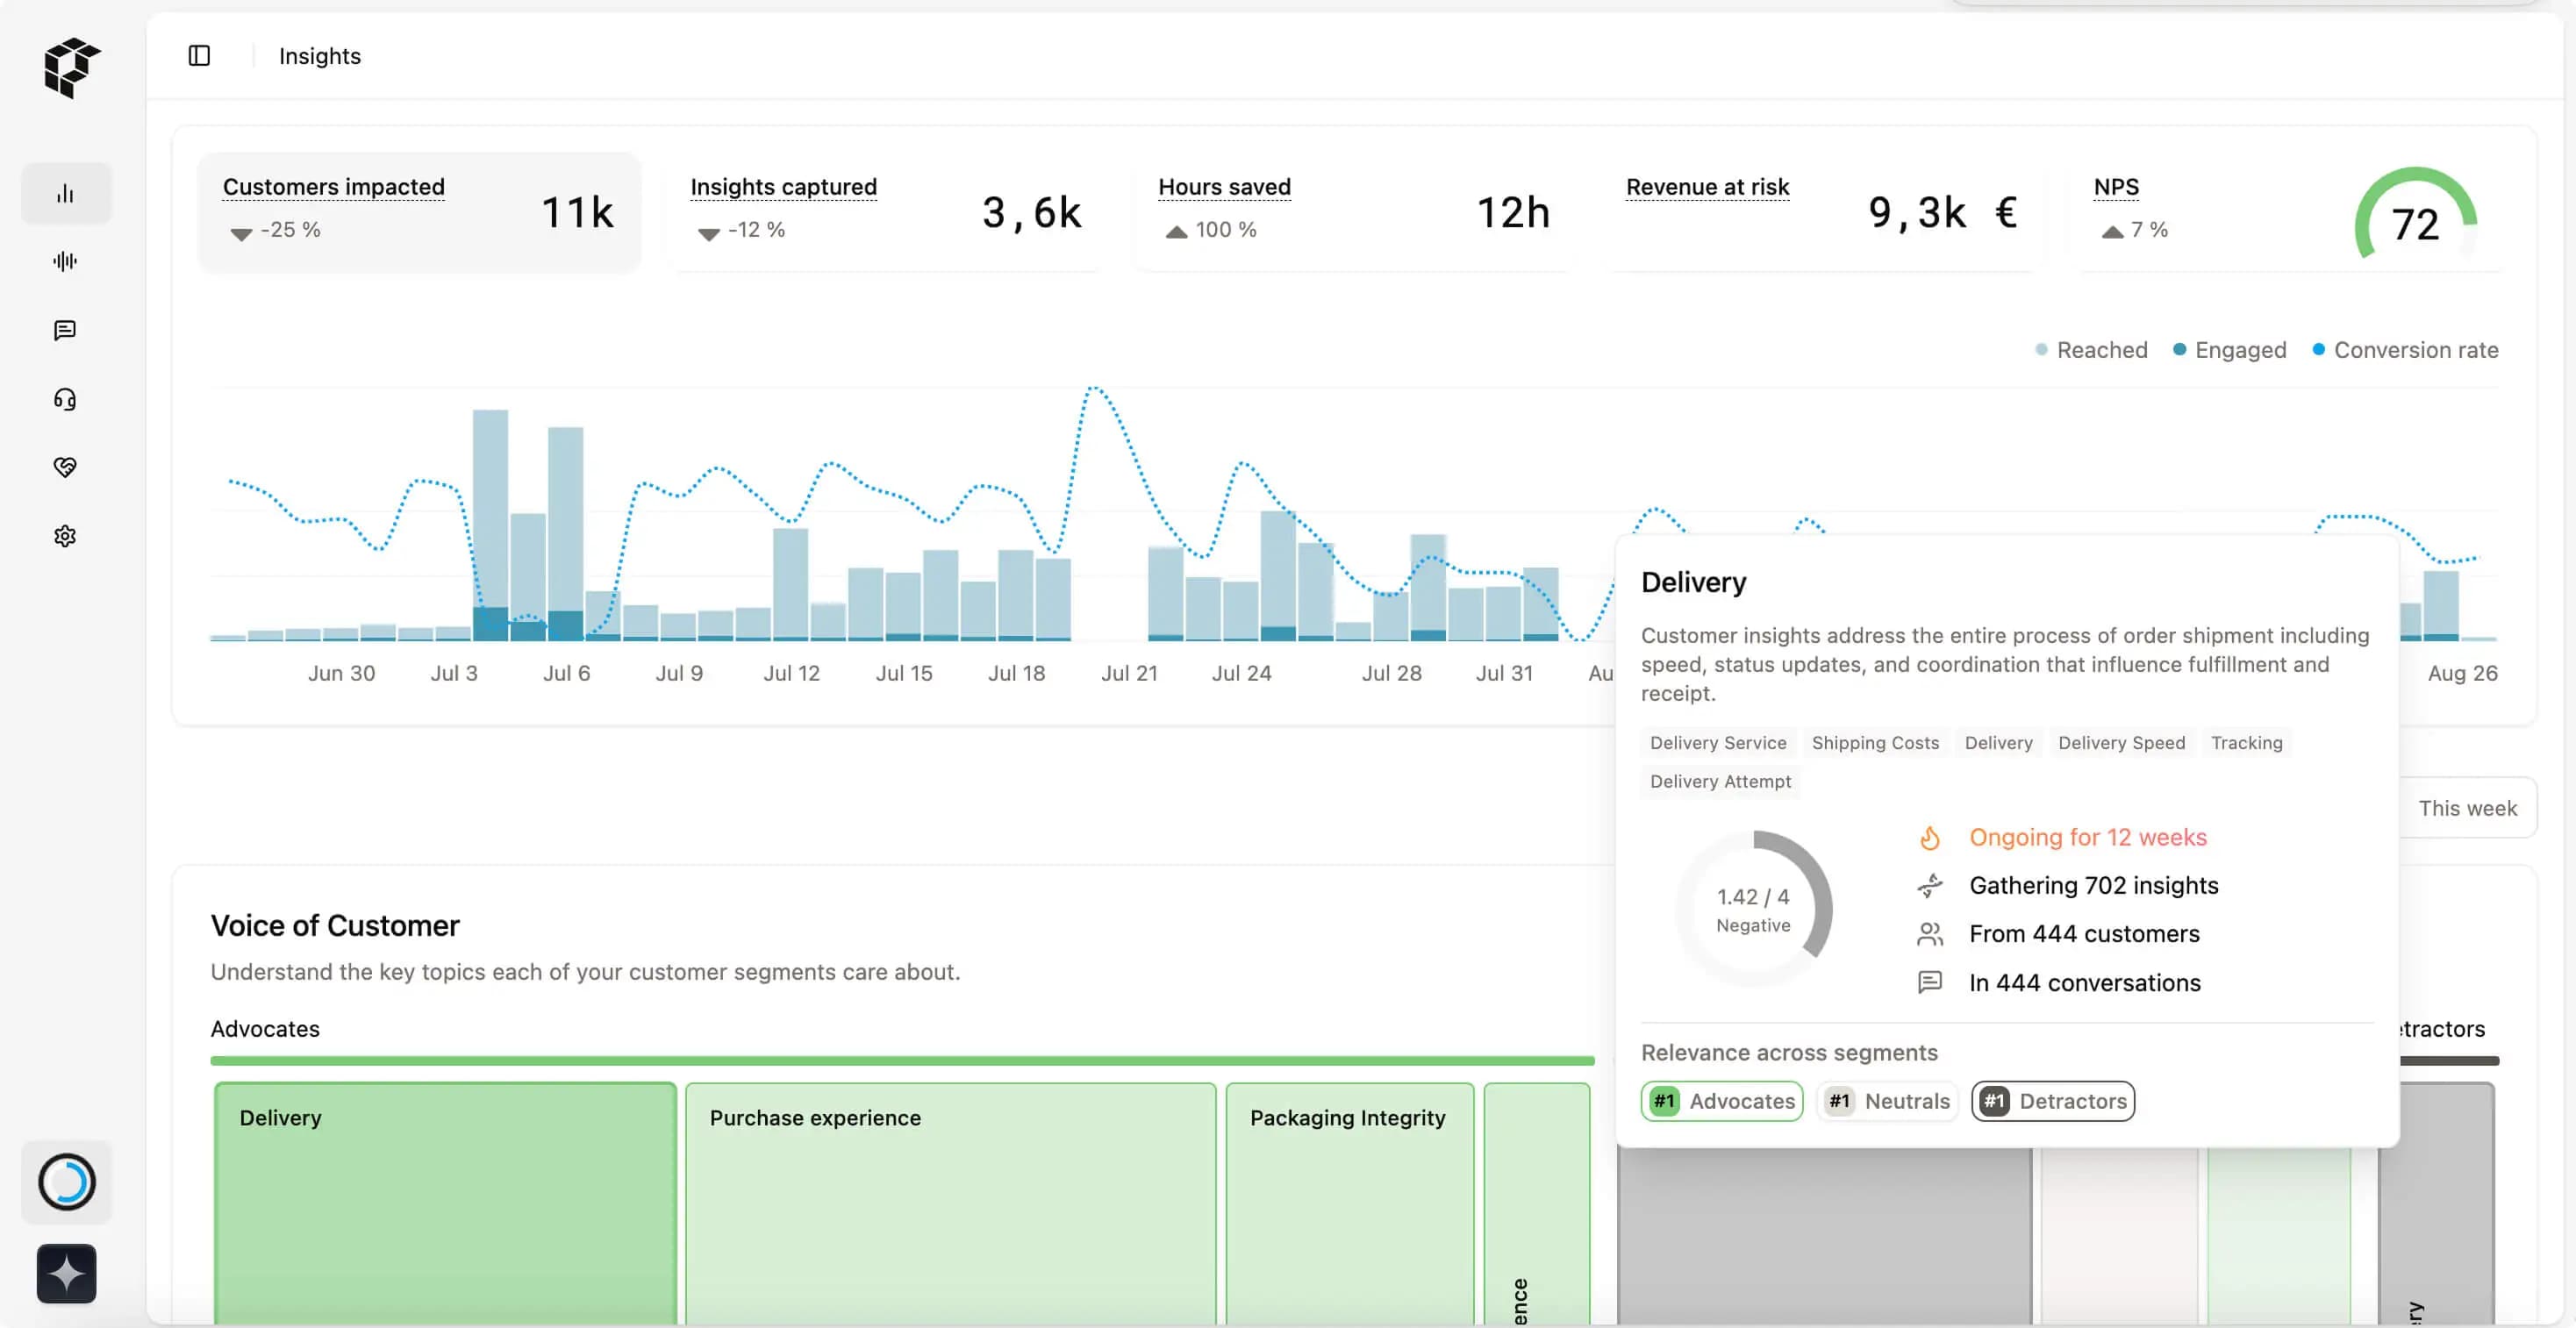Toggle the sidebar panel collapse icon
Screen dimensions: 2576x1328
199,56
